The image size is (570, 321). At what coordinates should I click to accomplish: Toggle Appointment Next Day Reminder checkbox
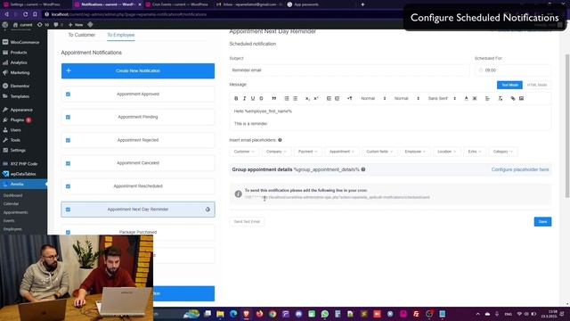(68, 210)
